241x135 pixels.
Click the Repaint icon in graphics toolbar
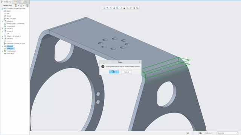point(114,8)
